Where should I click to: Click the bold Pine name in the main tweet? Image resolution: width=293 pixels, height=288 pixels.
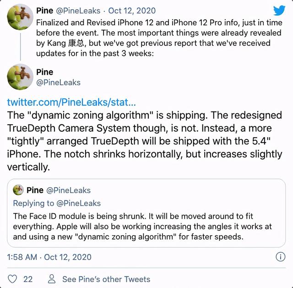[x=45, y=72]
